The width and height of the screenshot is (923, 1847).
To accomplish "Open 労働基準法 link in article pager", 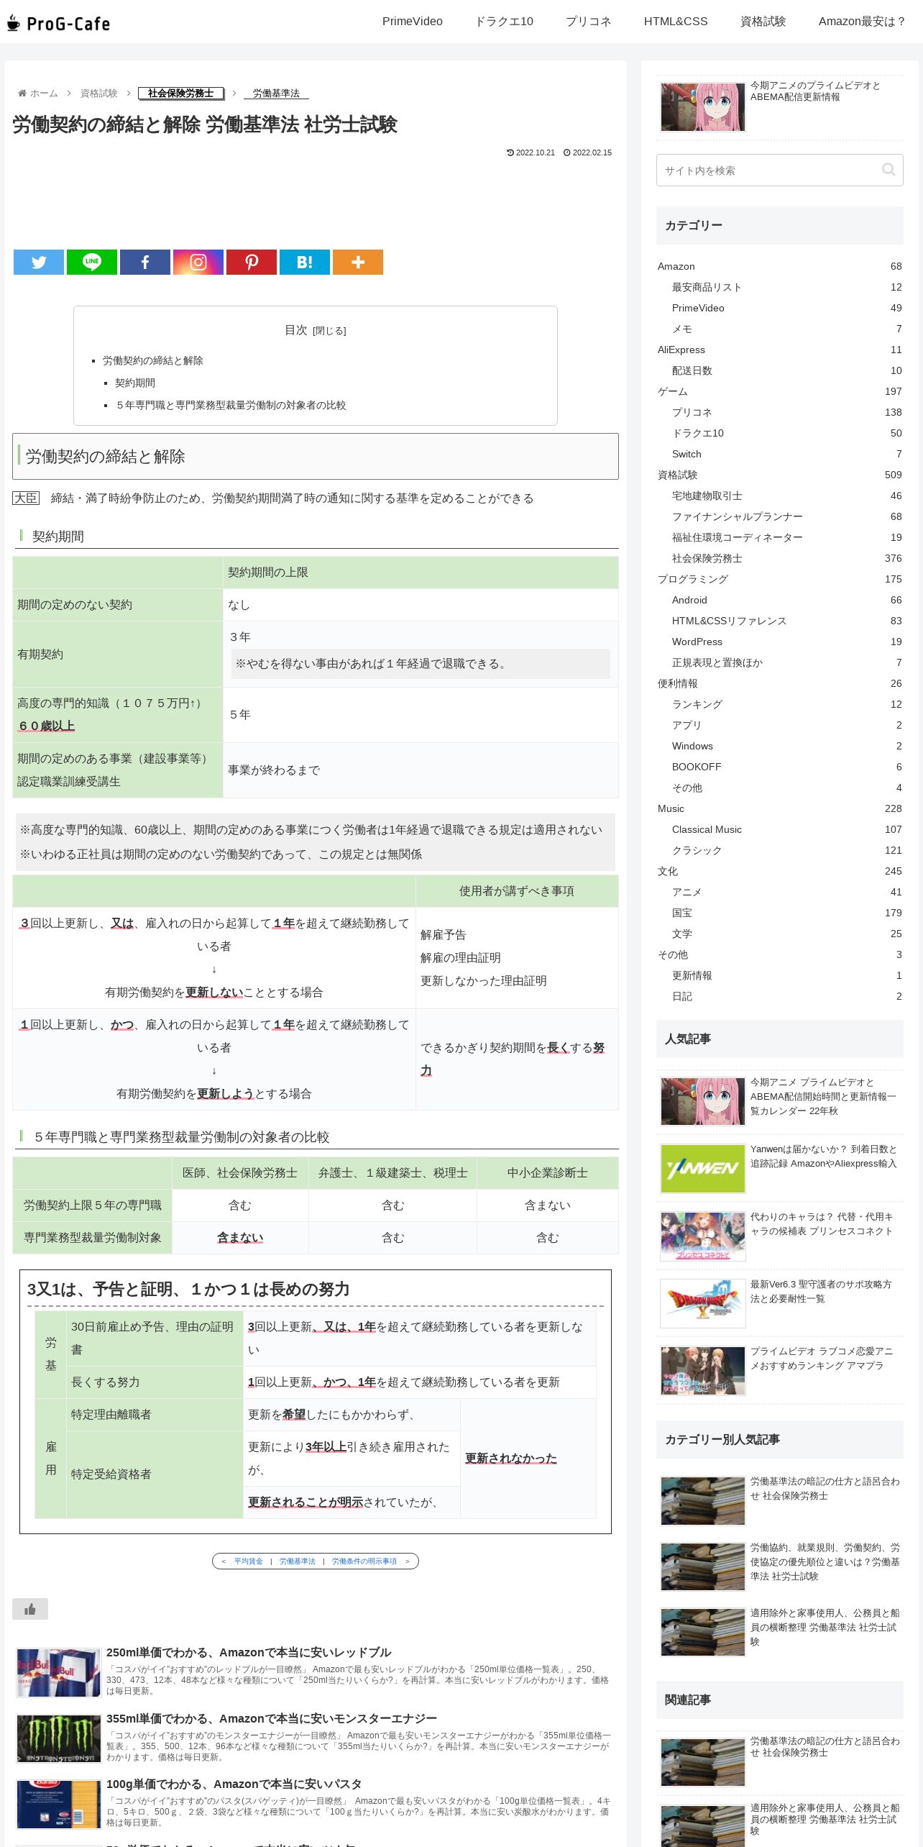I will pos(298,1561).
